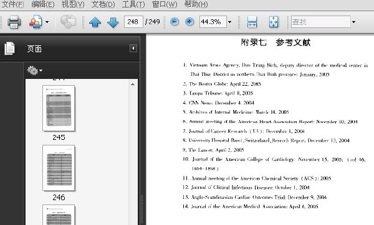Open the 工具(T) menu
Screen dimensions: 374x225
pos(133,4)
